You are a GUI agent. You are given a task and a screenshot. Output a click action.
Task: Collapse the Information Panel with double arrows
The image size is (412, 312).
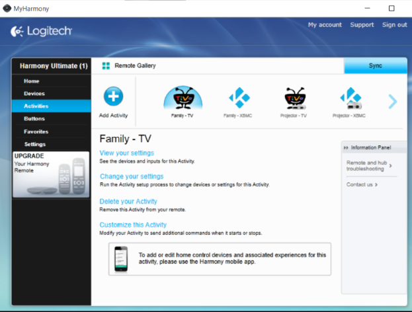tap(346, 147)
